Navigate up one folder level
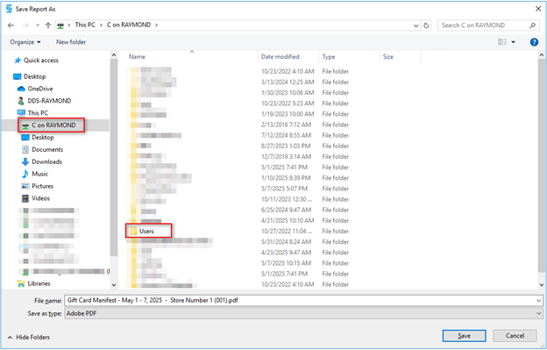 coord(48,25)
